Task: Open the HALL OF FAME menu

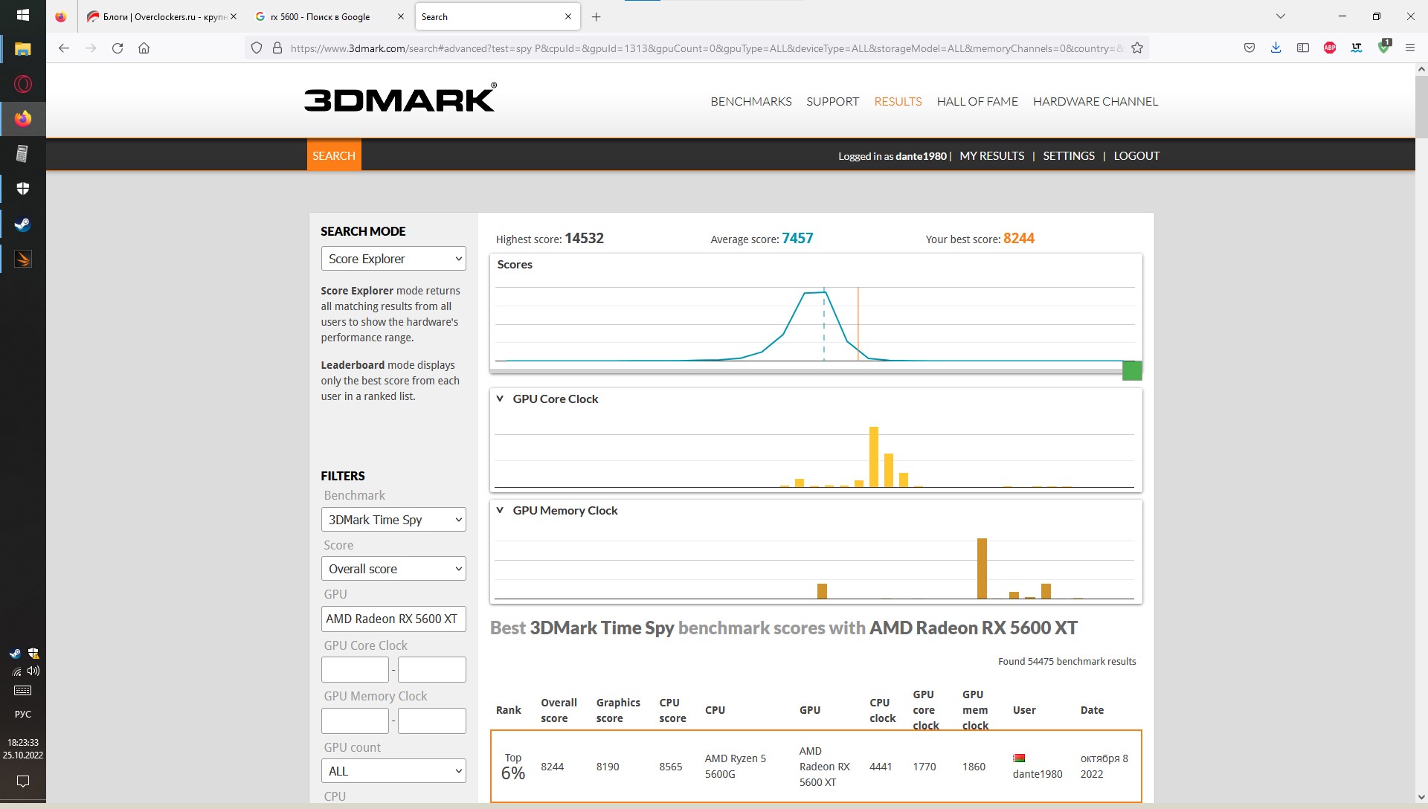Action: [977, 101]
